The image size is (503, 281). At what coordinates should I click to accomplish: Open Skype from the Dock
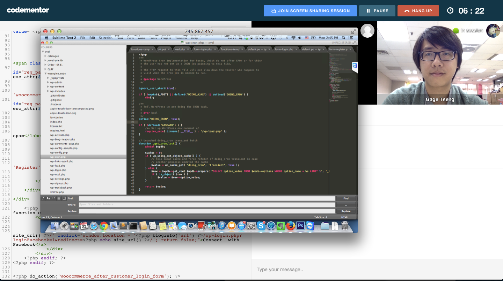tap(261, 226)
